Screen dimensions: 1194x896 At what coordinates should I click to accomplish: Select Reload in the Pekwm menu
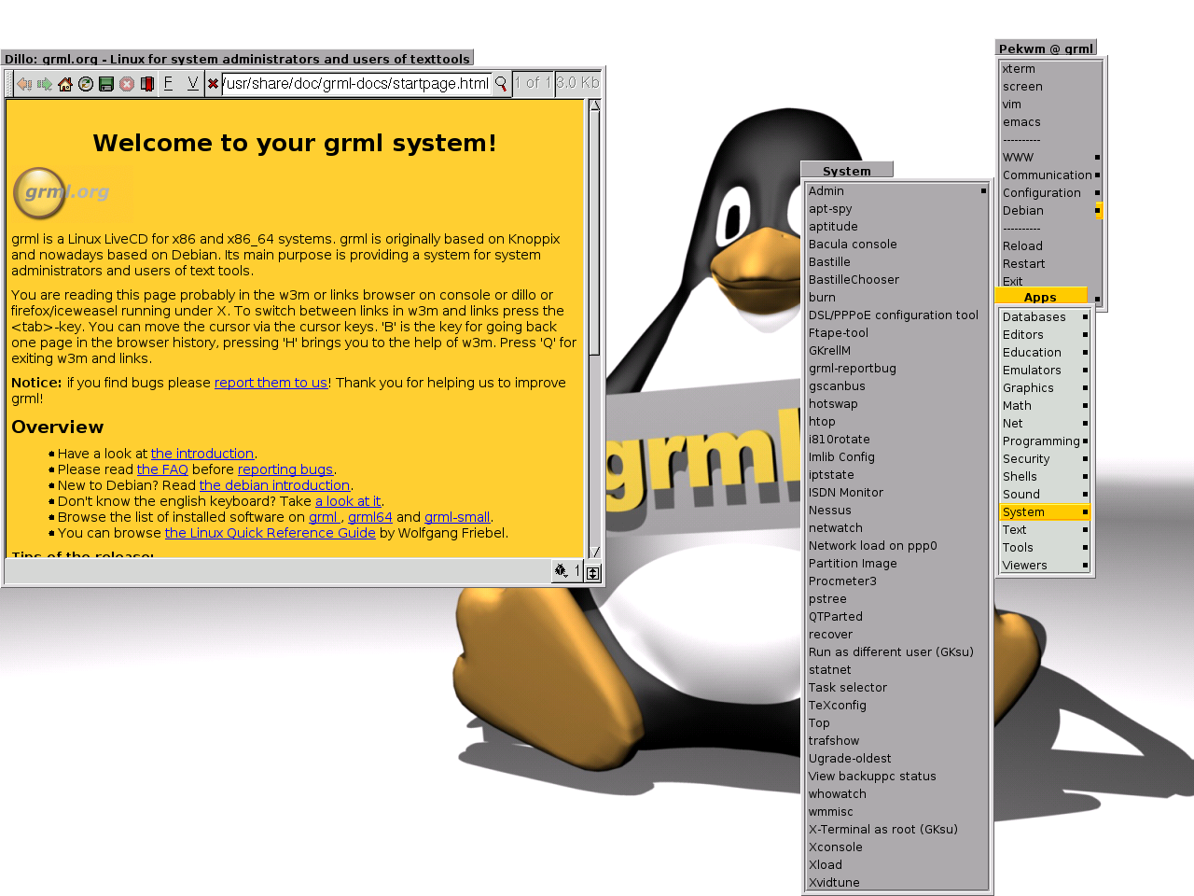coord(1050,246)
